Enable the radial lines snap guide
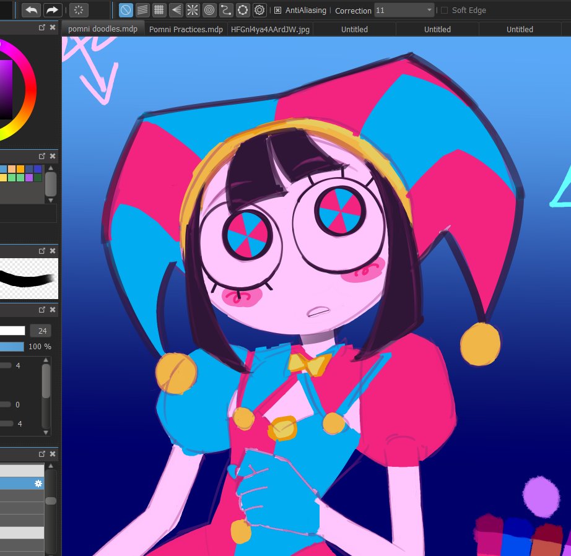This screenshot has height=556, width=571. point(193,10)
